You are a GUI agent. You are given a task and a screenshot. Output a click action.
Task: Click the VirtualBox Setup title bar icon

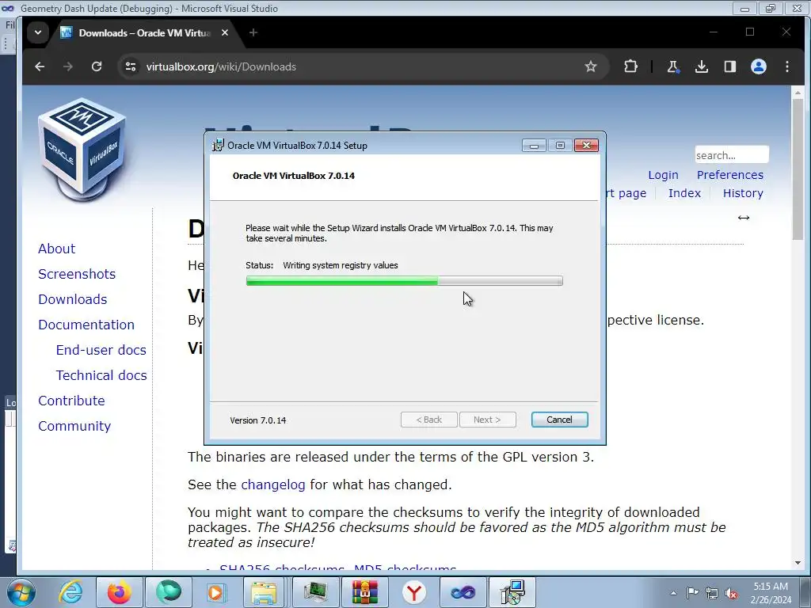219,146
